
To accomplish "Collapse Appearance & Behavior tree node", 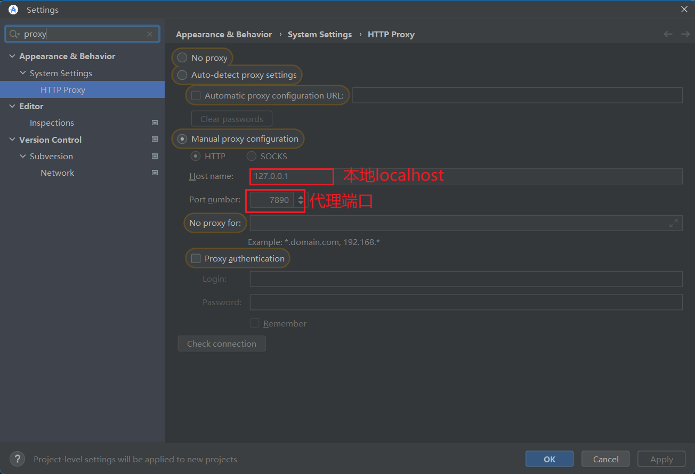I will point(13,56).
